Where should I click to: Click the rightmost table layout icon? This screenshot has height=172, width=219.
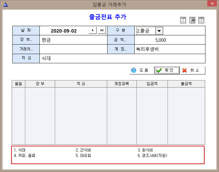click(201, 20)
